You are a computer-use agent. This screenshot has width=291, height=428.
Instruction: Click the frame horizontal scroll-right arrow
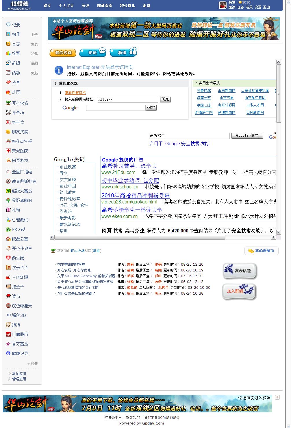tap(273, 237)
